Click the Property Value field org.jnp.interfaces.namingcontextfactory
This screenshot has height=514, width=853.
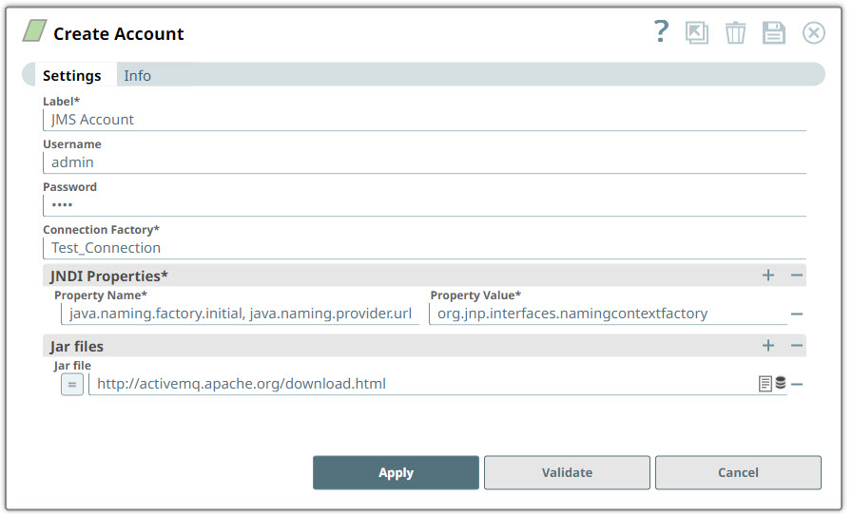click(x=609, y=314)
